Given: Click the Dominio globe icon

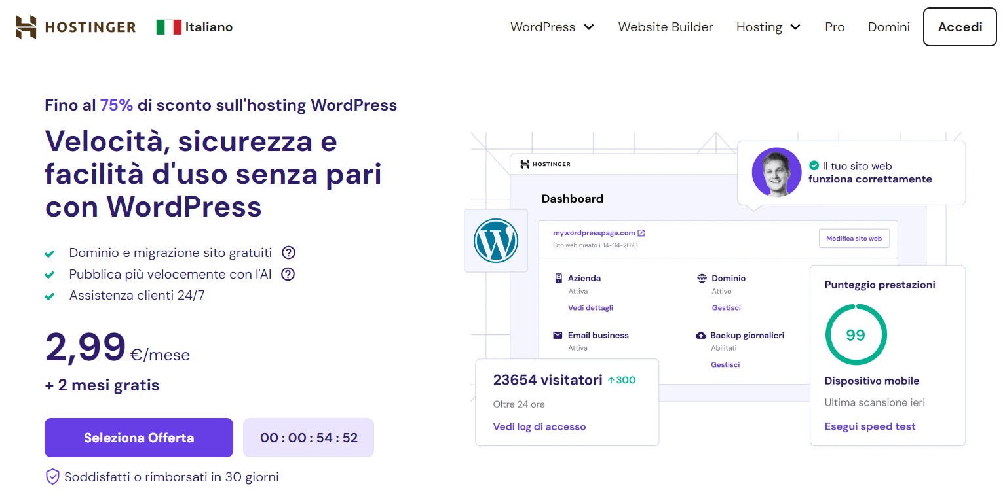Looking at the screenshot, I should pyautogui.click(x=702, y=278).
